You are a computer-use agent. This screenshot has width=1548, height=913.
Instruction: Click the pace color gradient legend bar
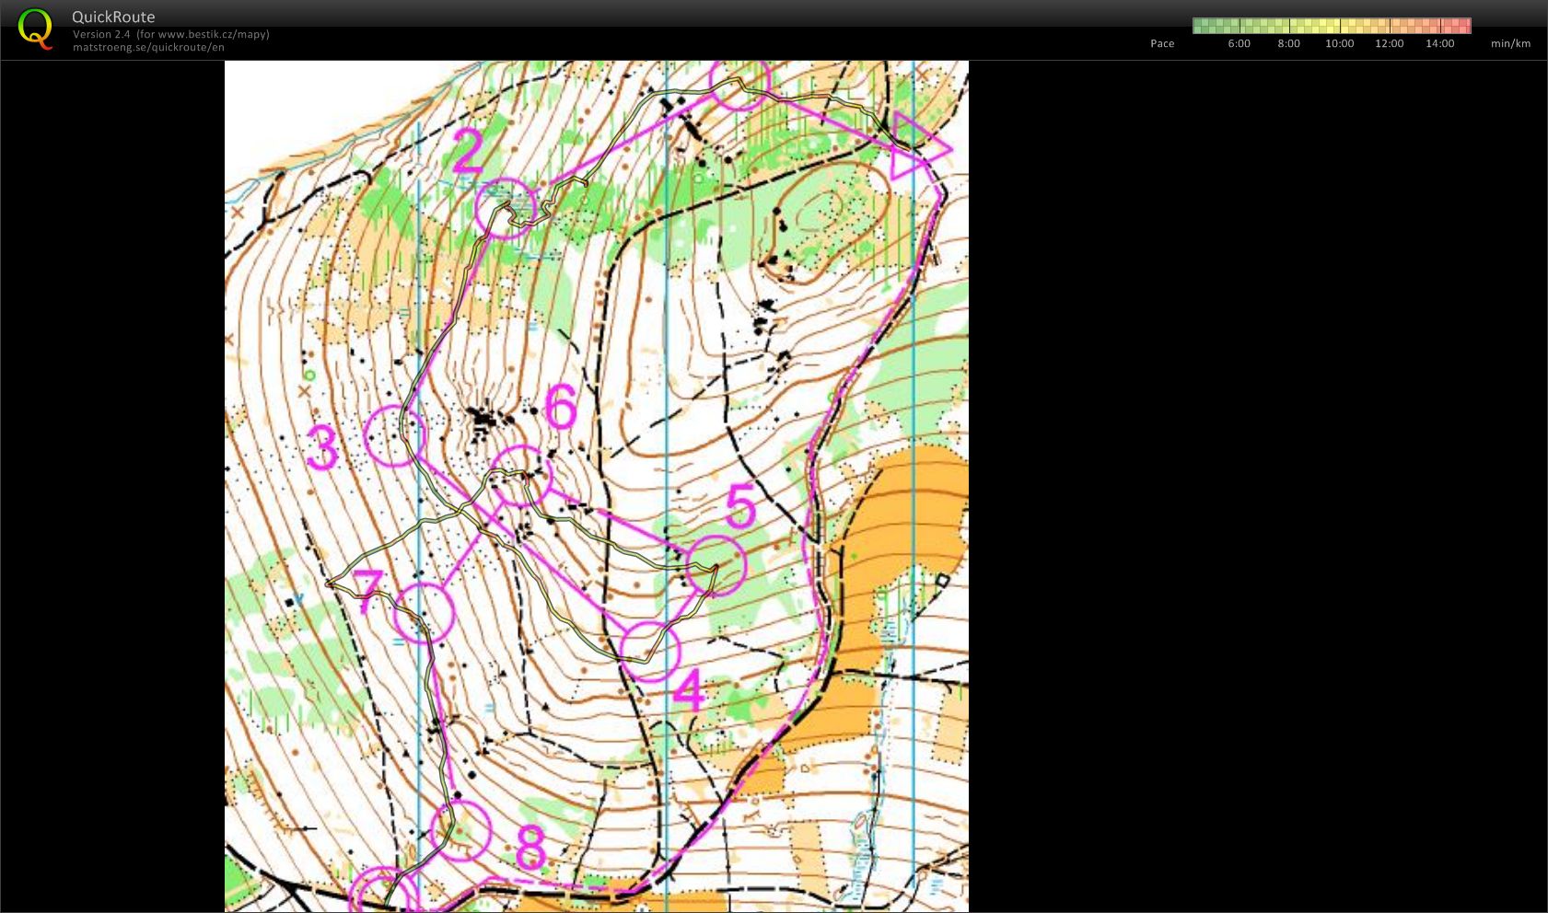1332,26
